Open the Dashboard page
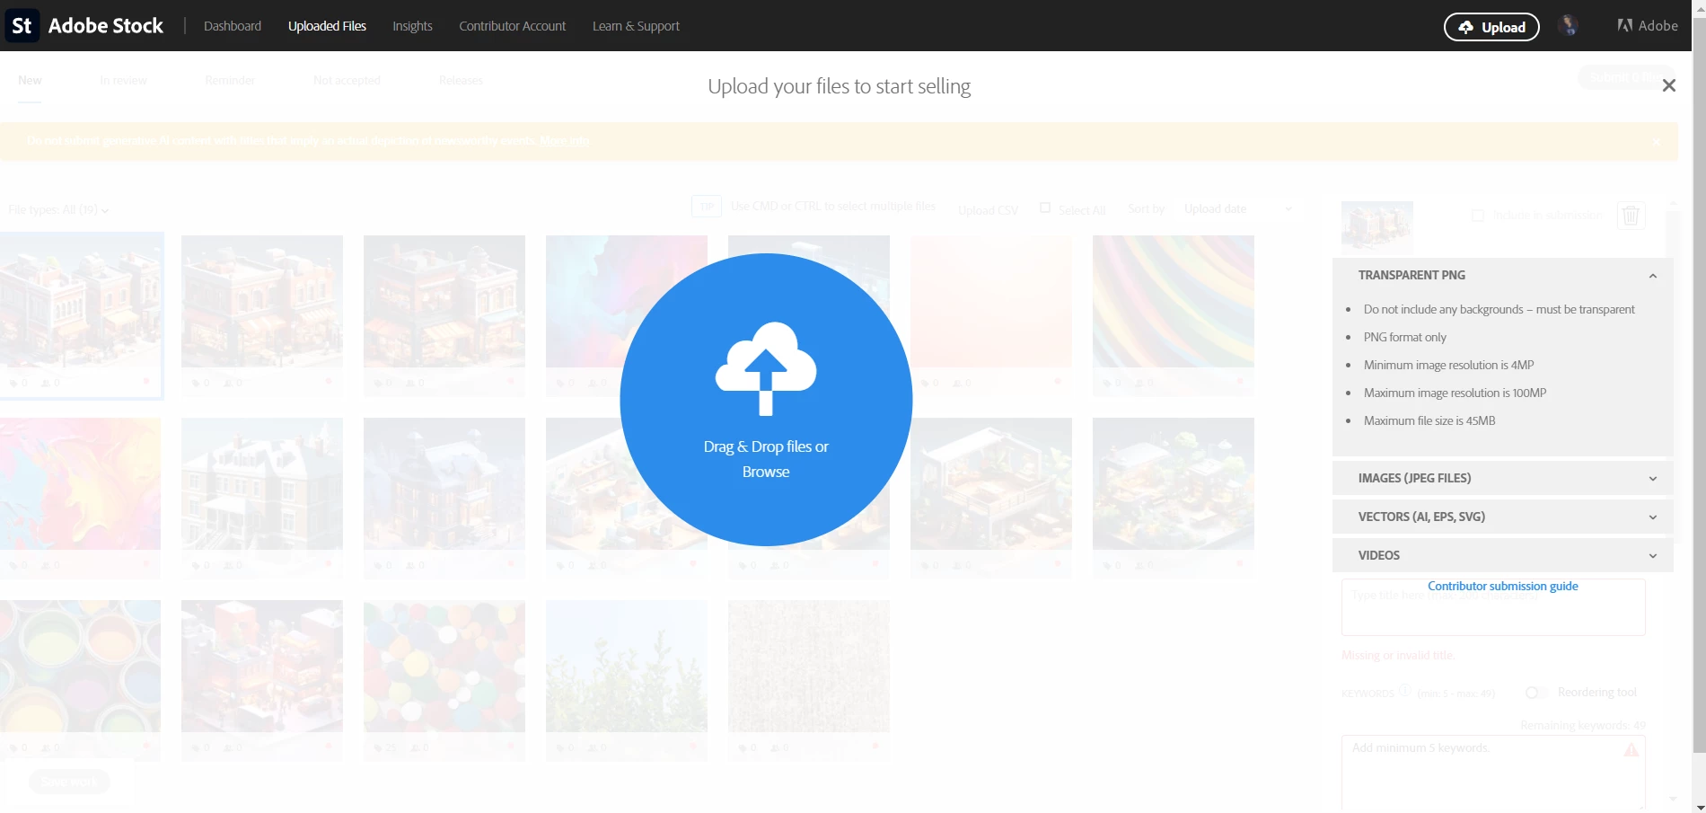 (233, 26)
